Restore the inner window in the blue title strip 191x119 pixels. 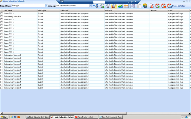click(x=132, y=2)
